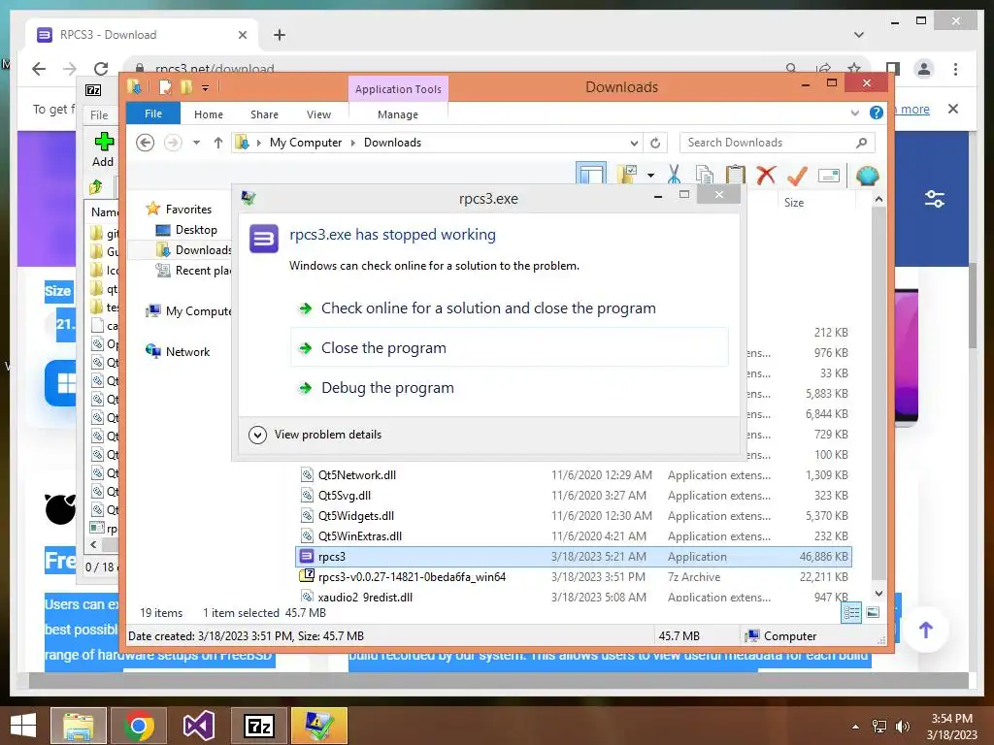Image resolution: width=994 pixels, height=745 pixels.
Task: Click the orange checkmark icon in the Explorer toolbar
Action: [x=798, y=175]
